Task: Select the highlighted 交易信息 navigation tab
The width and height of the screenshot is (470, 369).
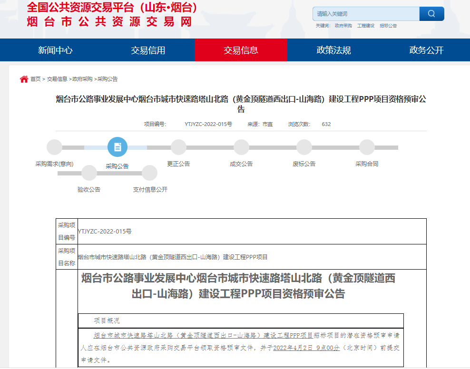Action: [x=241, y=50]
